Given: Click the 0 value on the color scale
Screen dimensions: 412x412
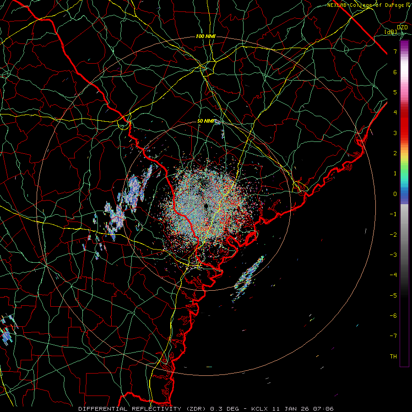Looking at the screenshot, I should tap(395, 194).
